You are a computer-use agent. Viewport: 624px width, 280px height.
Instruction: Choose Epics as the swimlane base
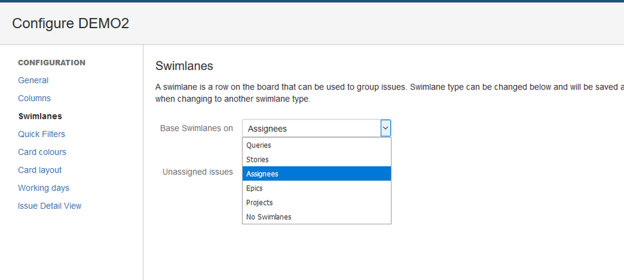(x=254, y=188)
